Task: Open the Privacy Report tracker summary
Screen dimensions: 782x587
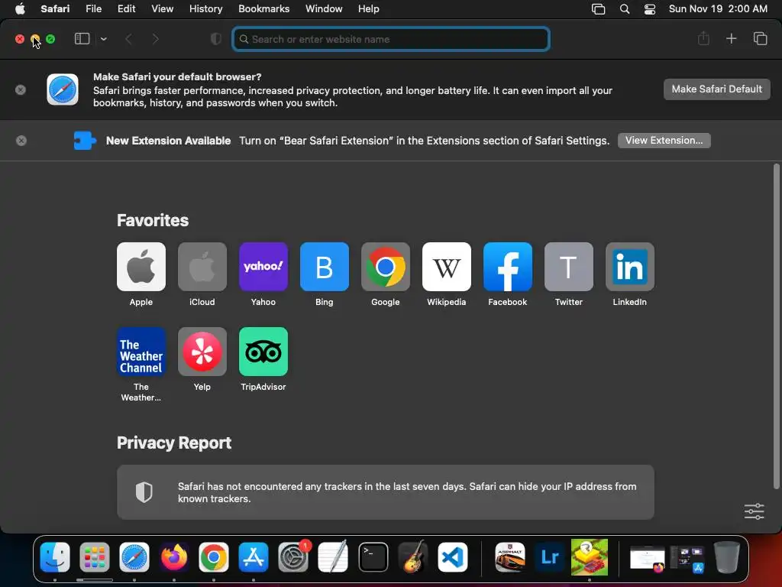Action: point(386,492)
